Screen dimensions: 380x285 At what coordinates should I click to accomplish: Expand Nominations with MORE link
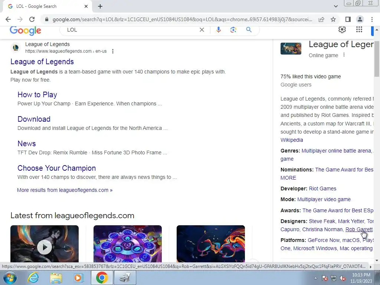(x=288, y=178)
